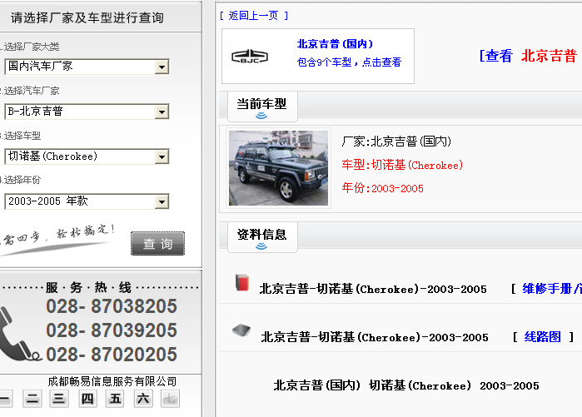The width and height of the screenshot is (582, 417).
Task: Click the wiring row title 北京吉普-切诺基(Cherokee)-2003-2005
Action: coord(375,337)
